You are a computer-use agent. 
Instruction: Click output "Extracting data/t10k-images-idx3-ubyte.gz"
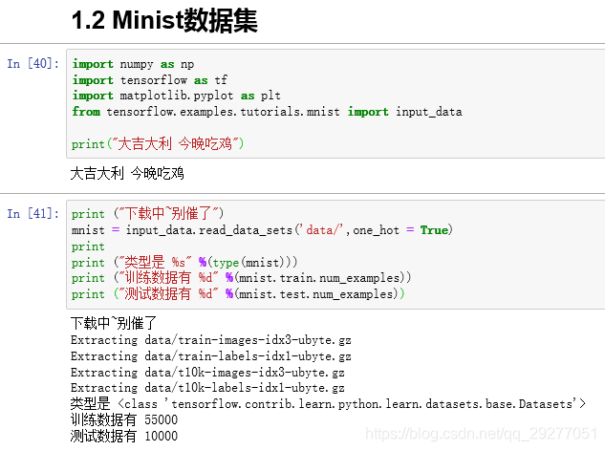207,373
